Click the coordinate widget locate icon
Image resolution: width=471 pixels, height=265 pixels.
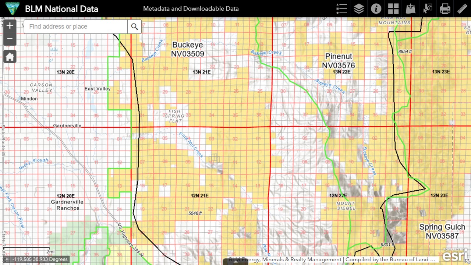(x=7, y=259)
